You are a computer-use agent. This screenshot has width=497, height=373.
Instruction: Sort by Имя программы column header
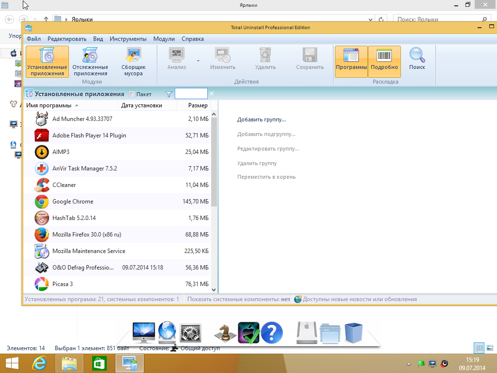71,105
